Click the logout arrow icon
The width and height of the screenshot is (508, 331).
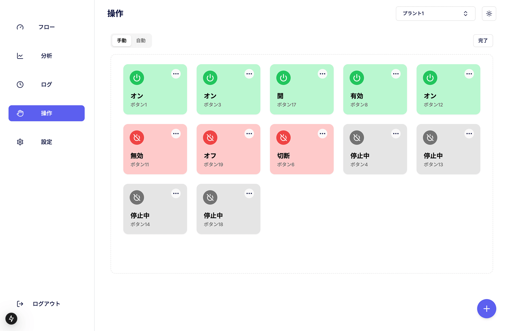(x=20, y=304)
